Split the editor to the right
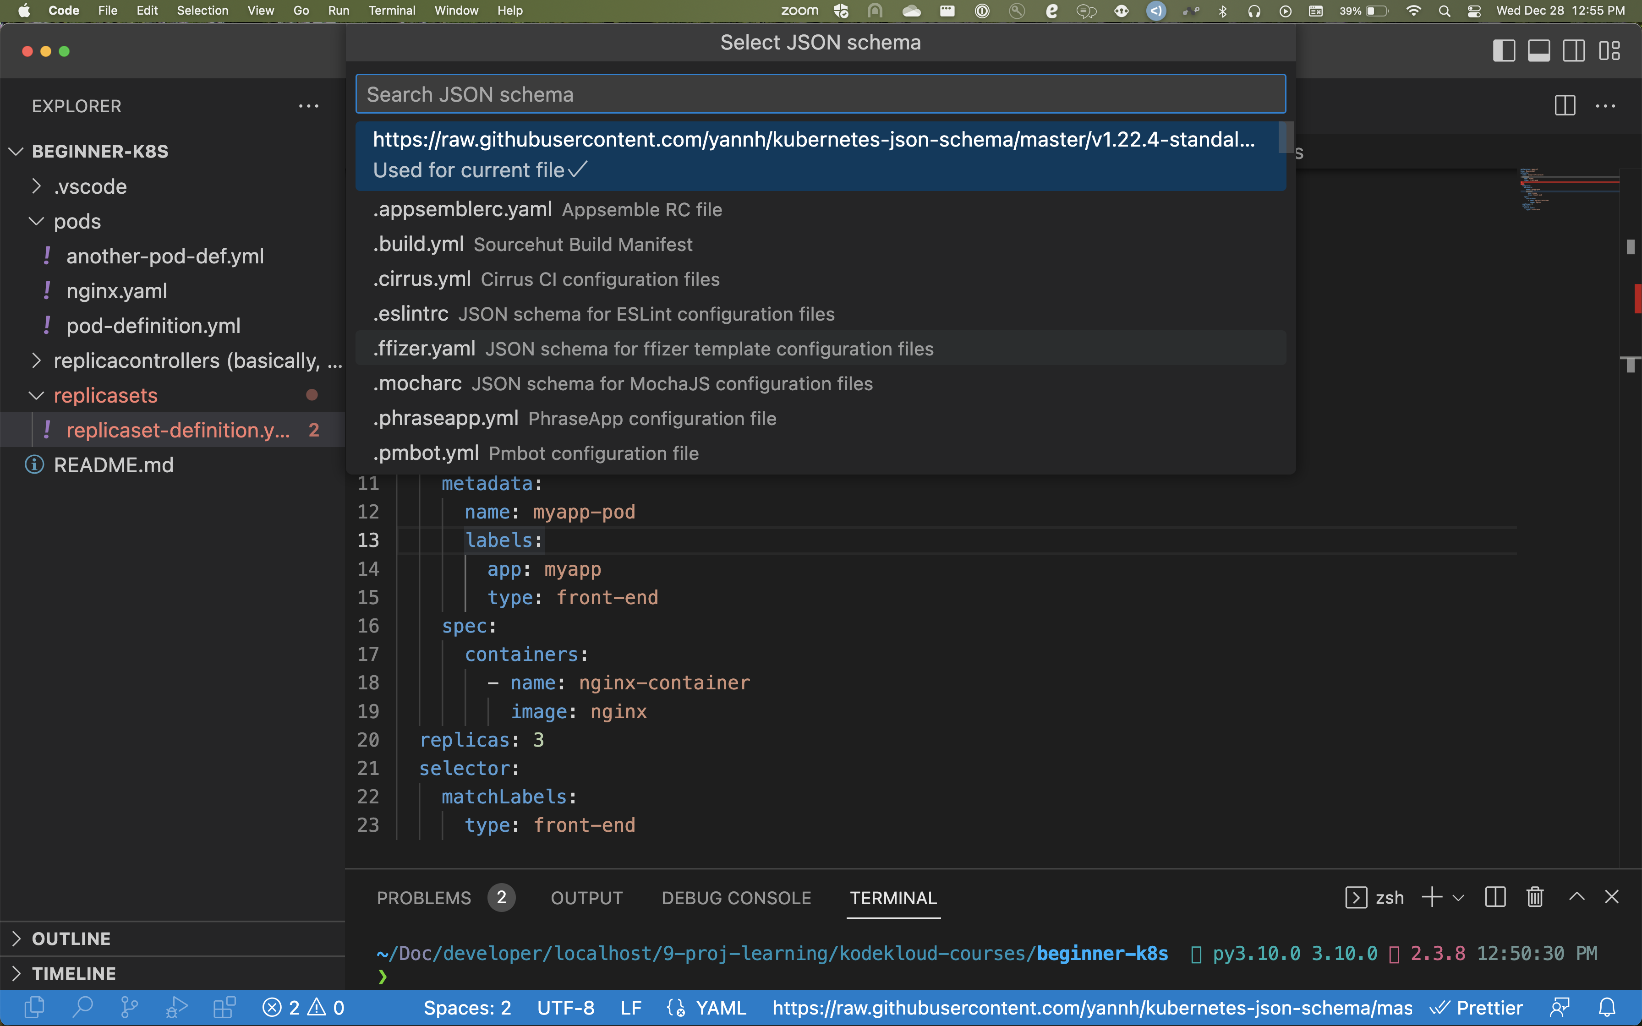This screenshot has height=1026, width=1642. [1565, 106]
